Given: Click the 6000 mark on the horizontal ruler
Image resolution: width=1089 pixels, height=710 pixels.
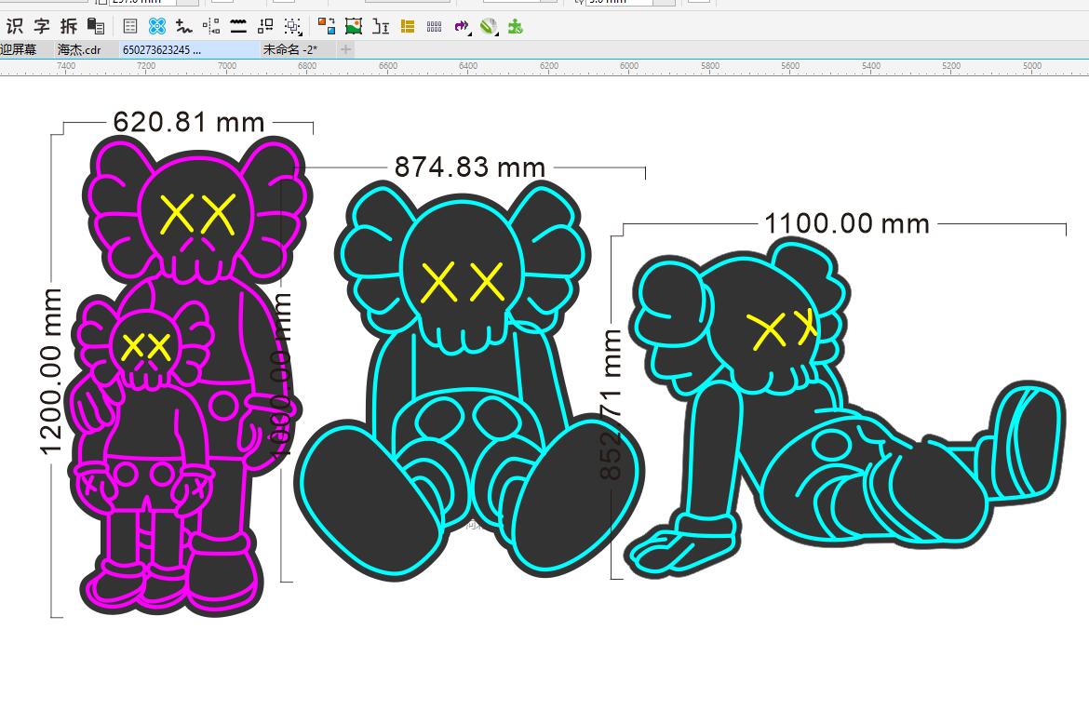Looking at the screenshot, I should [x=629, y=66].
